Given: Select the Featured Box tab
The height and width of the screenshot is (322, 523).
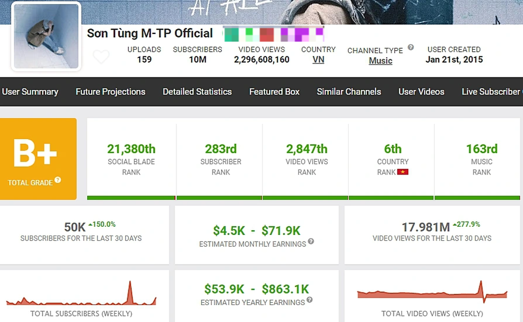Looking at the screenshot, I should pyautogui.click(x=274, y=92).
